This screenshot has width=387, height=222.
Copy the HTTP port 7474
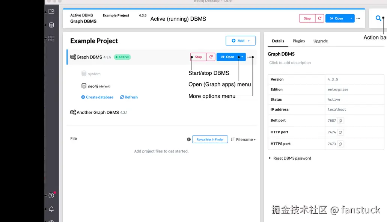coord(340,132)
